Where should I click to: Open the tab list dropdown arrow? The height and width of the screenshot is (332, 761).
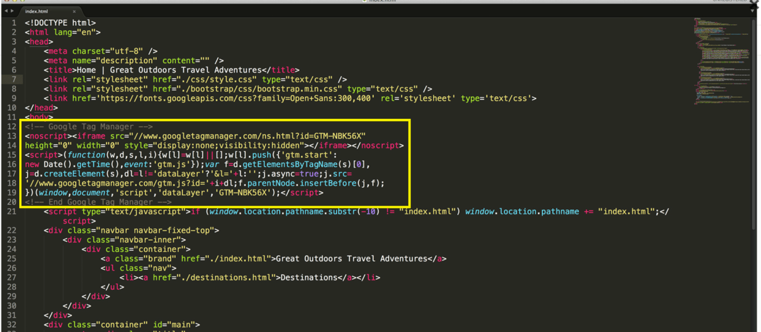pyautogui.click(x=752, y=11)
